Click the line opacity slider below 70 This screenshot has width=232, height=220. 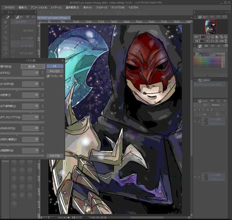[22, 111]
